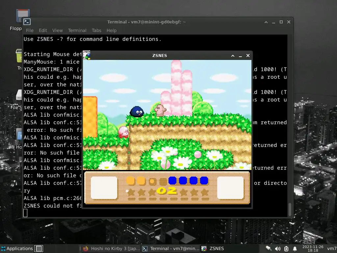The height and width of the screenshot is (253, 337).
Task: Click the Terminal window title text
Action: tap(146, 22)
